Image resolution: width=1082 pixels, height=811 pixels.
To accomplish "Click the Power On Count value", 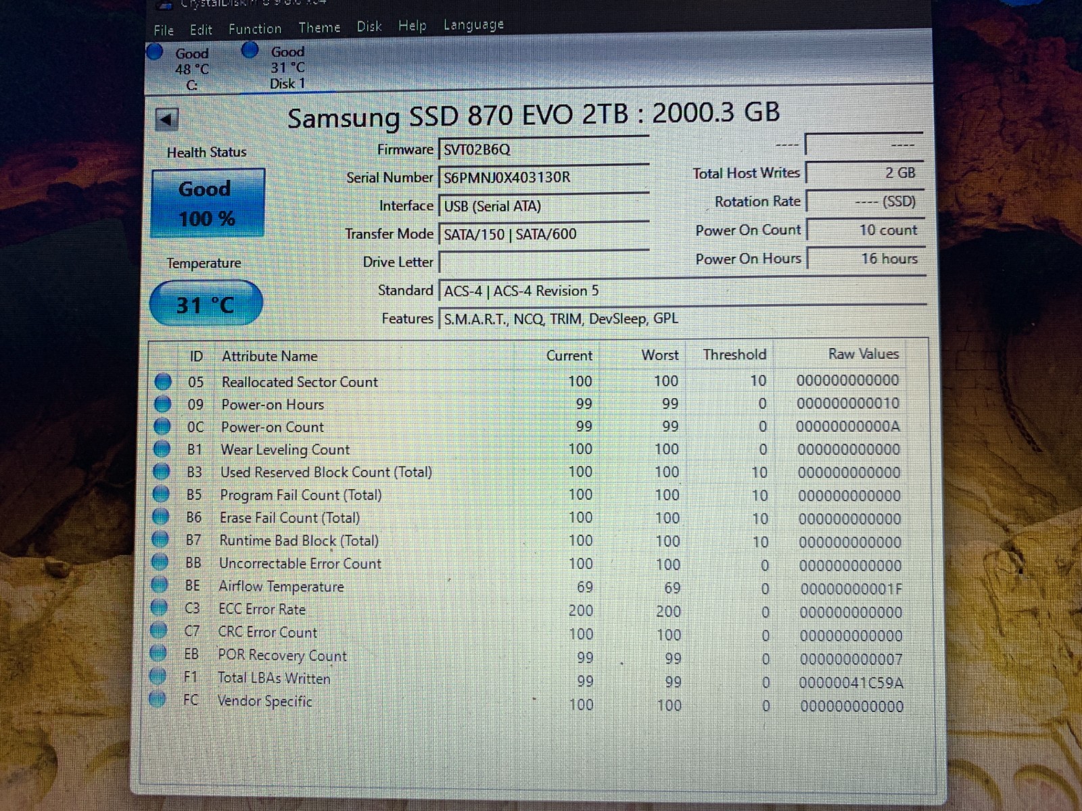I will point(865,230).
